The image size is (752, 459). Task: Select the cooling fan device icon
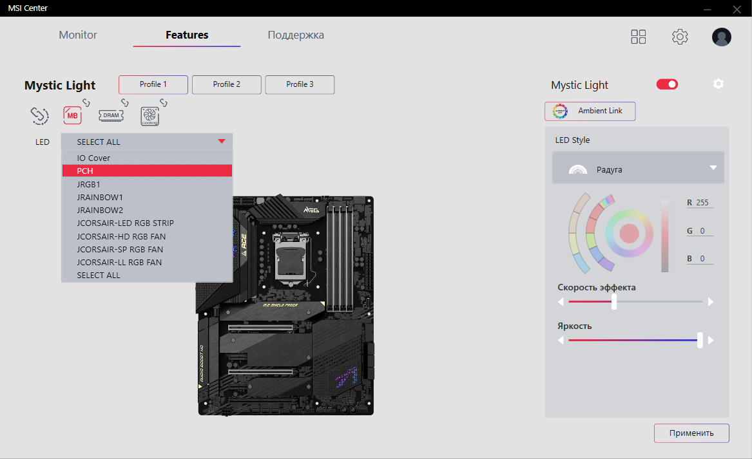(x=149, y=116)
